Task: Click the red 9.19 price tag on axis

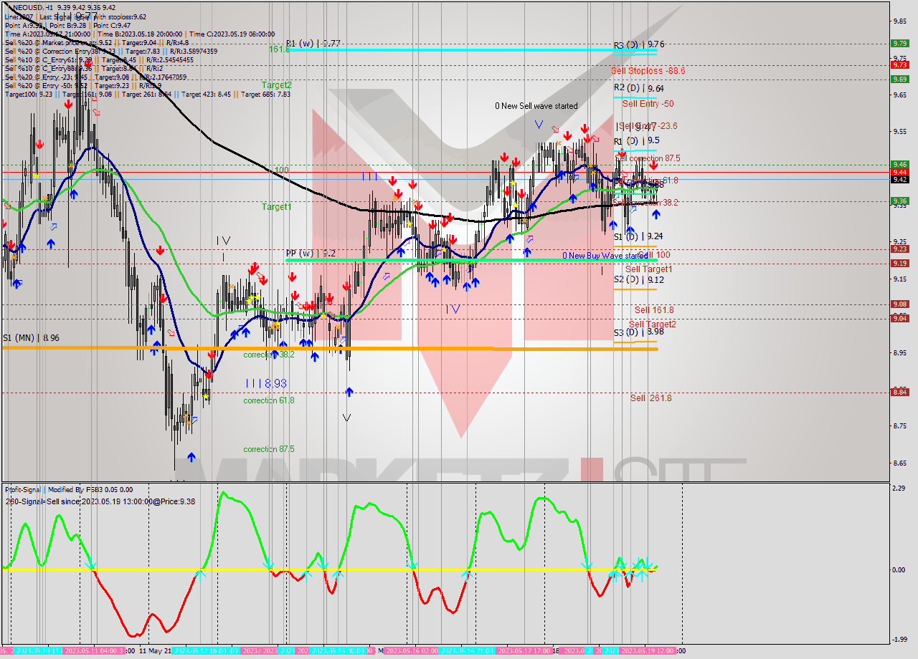Action: (x=900, y=264)
